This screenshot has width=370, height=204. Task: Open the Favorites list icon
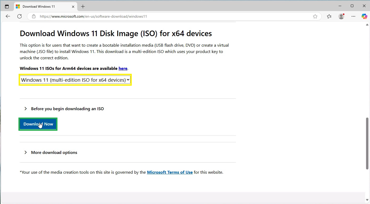[329, 16]
